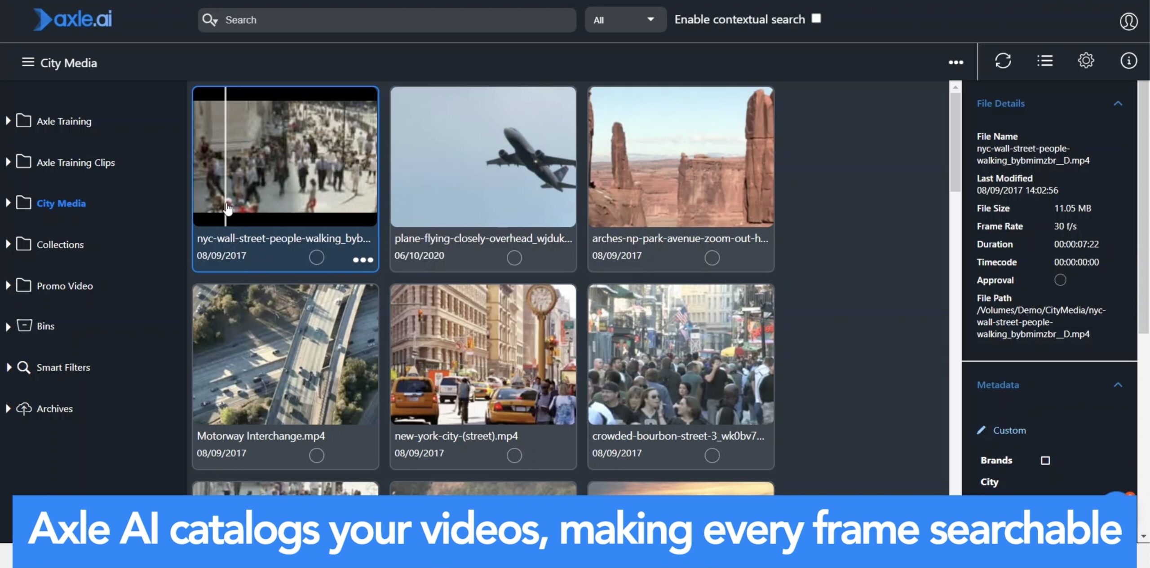This screenshot has width=1150, height=568.
Task: Open the Archives item in sidebar
Action: [54, 409]
